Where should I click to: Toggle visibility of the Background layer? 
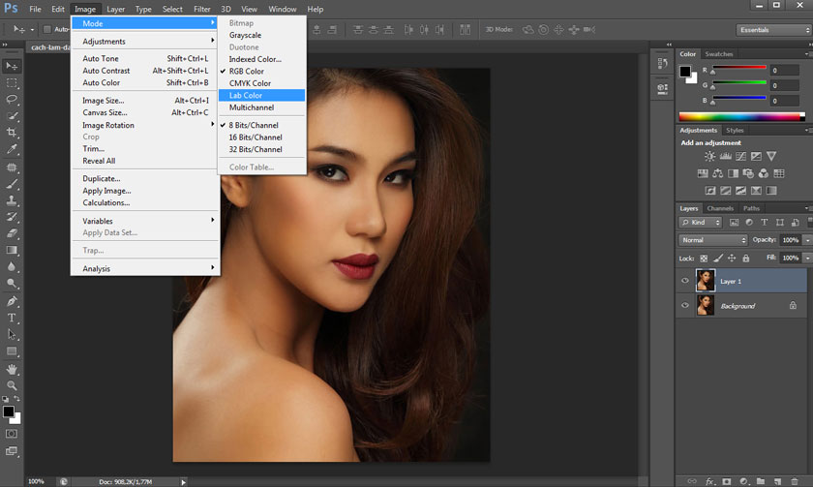click(685, 306)
